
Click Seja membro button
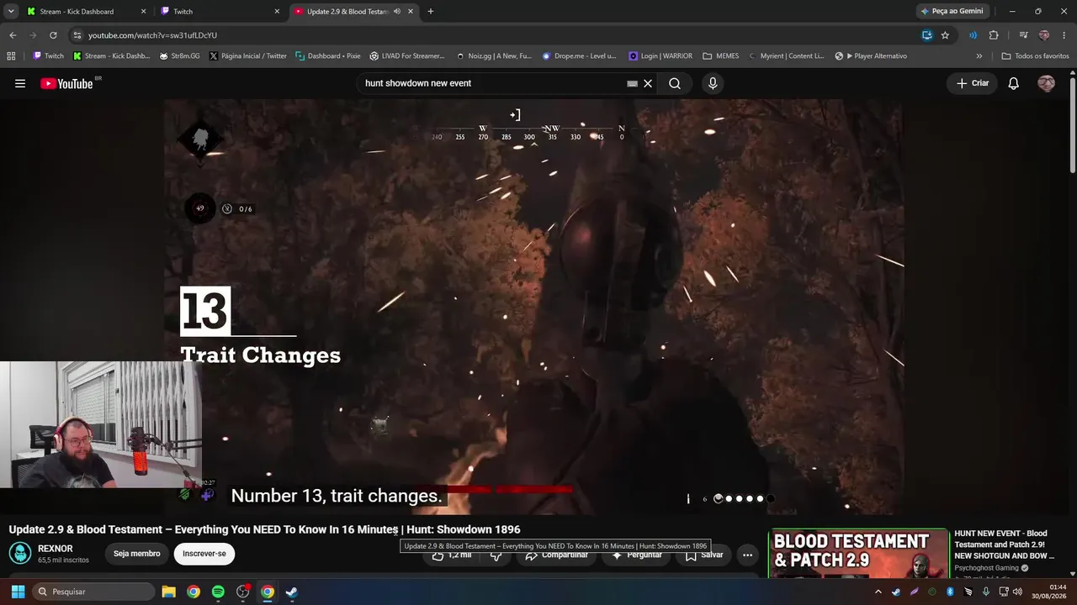[x=137, y=554]
